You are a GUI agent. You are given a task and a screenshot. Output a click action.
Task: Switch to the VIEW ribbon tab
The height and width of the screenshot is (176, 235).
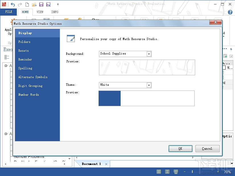[x=40, y=12]
